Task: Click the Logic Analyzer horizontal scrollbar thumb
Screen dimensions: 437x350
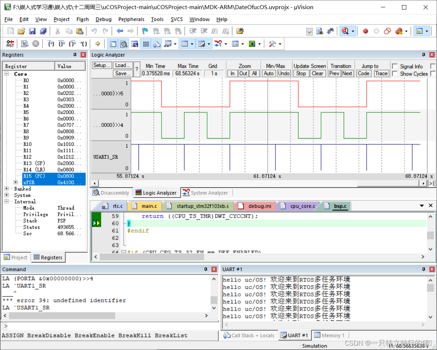Action: click(388, 183)
